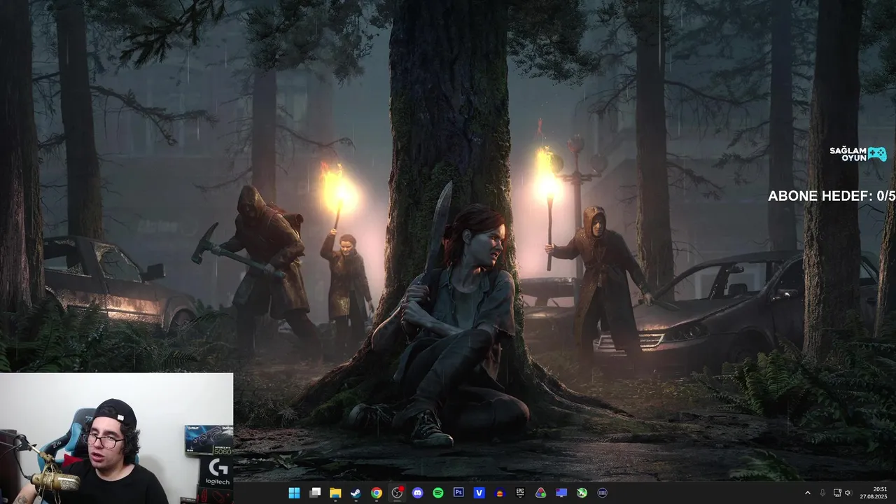Screen dimensions: 896x504
Task: Expand the hidden system tray icons
Action: tap(807, 493)
